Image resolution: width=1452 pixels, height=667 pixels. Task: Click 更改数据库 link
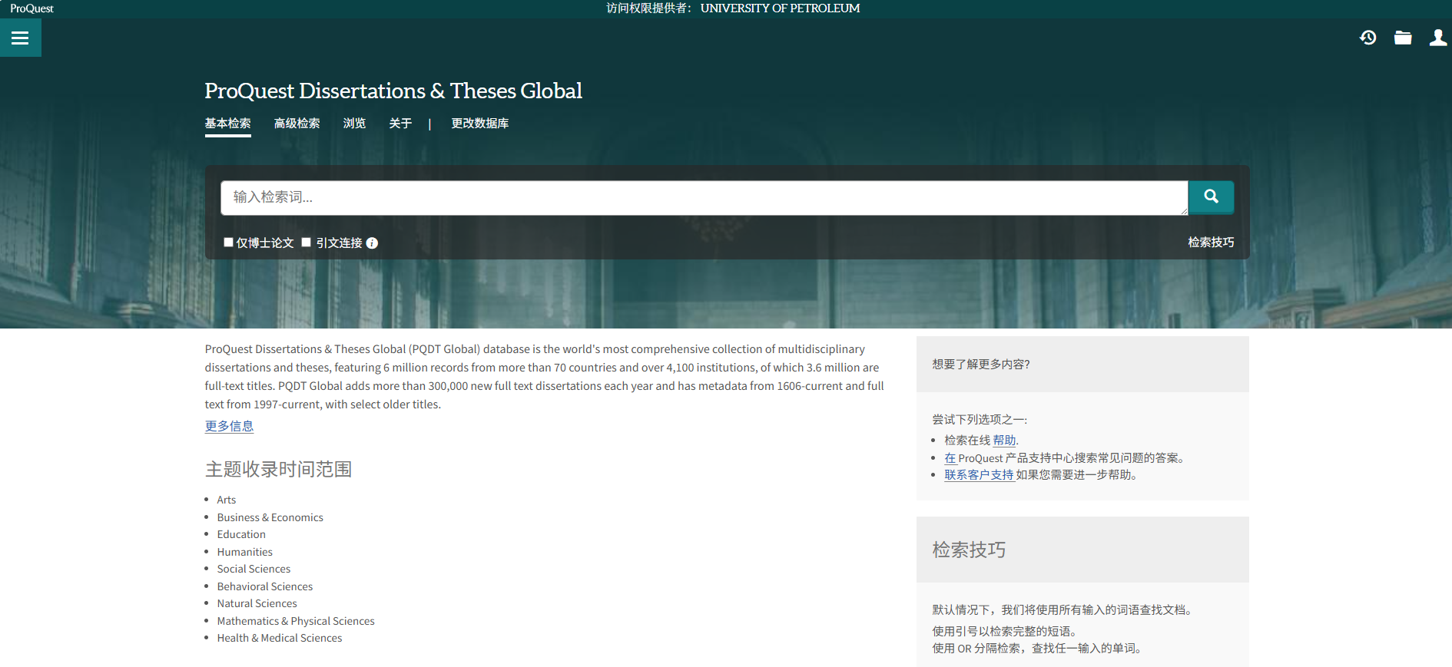[x=480, y=124]
